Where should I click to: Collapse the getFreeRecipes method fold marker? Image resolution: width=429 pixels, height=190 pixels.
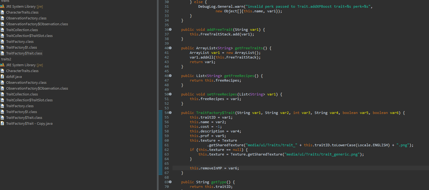click(x=170, y=76)
